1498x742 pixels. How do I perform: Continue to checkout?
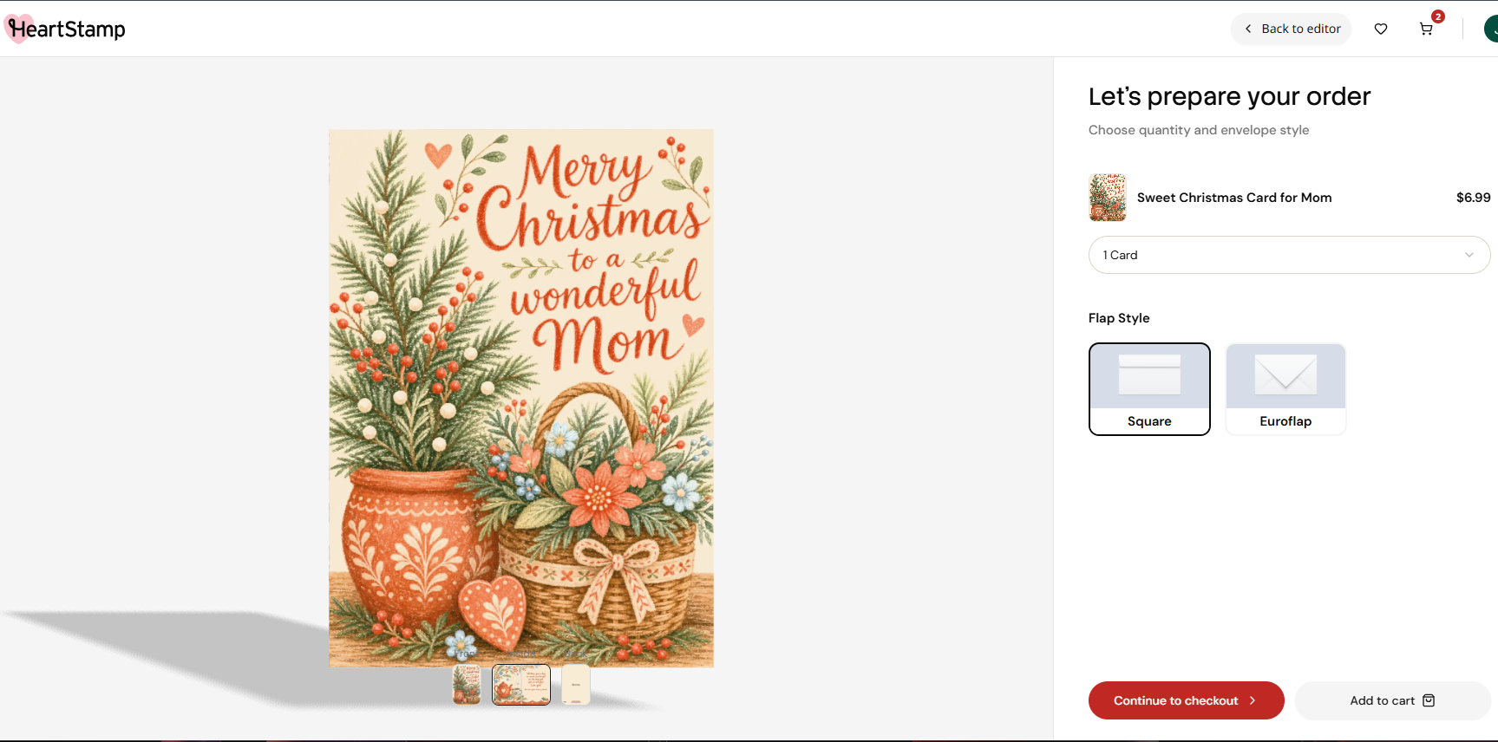(x=1186, y=700)
